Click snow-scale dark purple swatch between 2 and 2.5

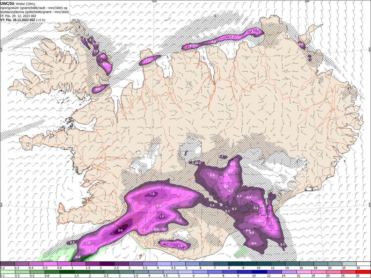tap(107, 264)
